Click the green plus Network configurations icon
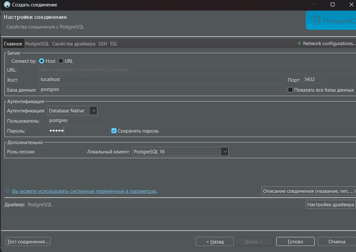This screenshot has width=356, height=252. [299, 43]
